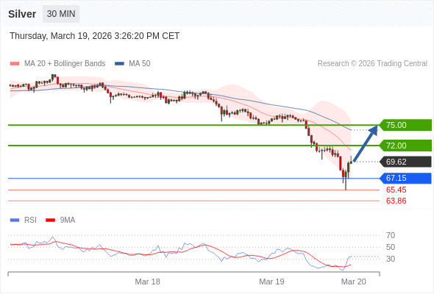Click the Mar 20 axis label
434x294 pixels.
point(354,282)
